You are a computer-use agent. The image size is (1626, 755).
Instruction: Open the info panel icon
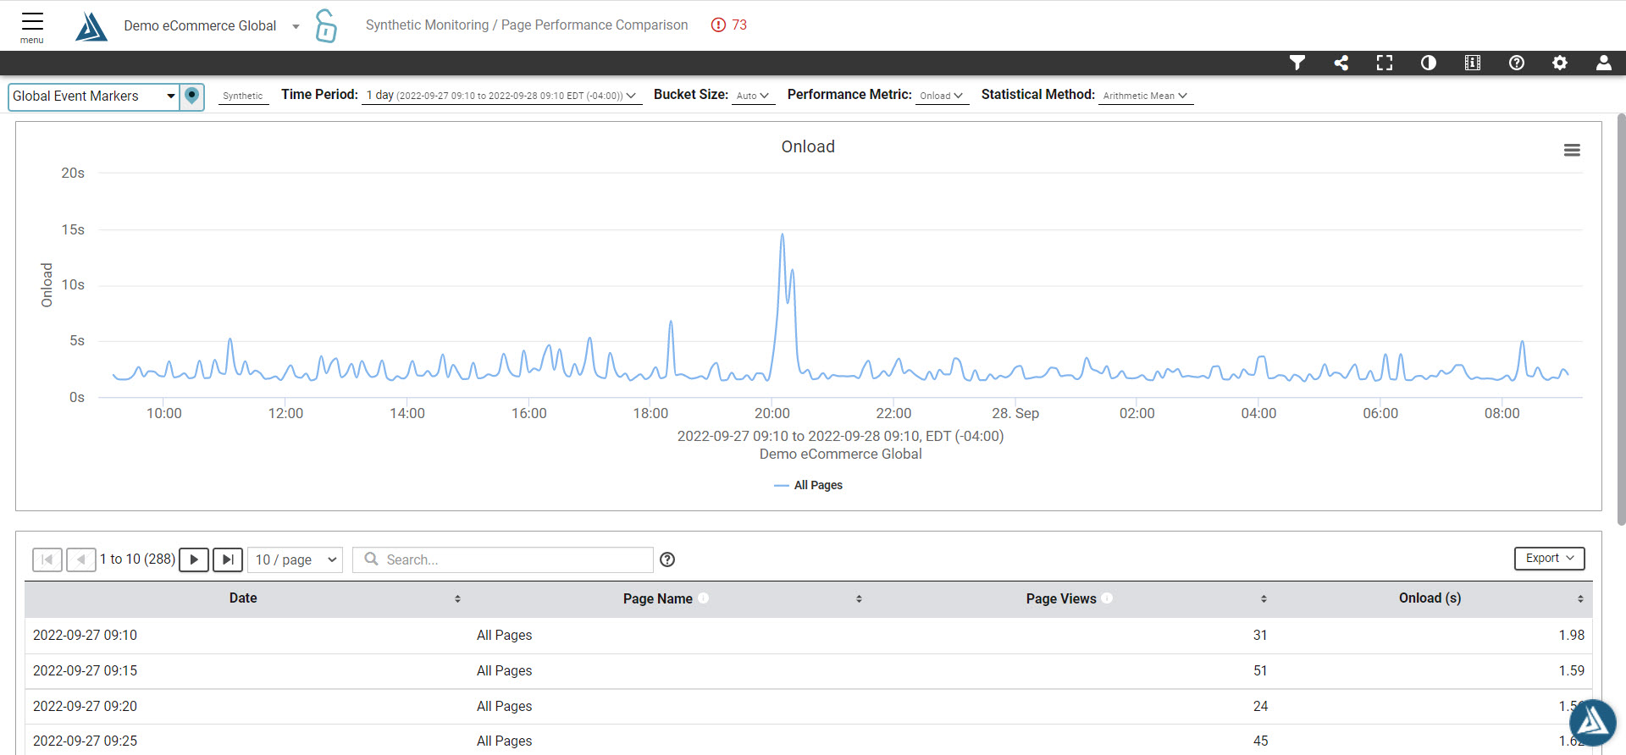[x=1473, y=63]
